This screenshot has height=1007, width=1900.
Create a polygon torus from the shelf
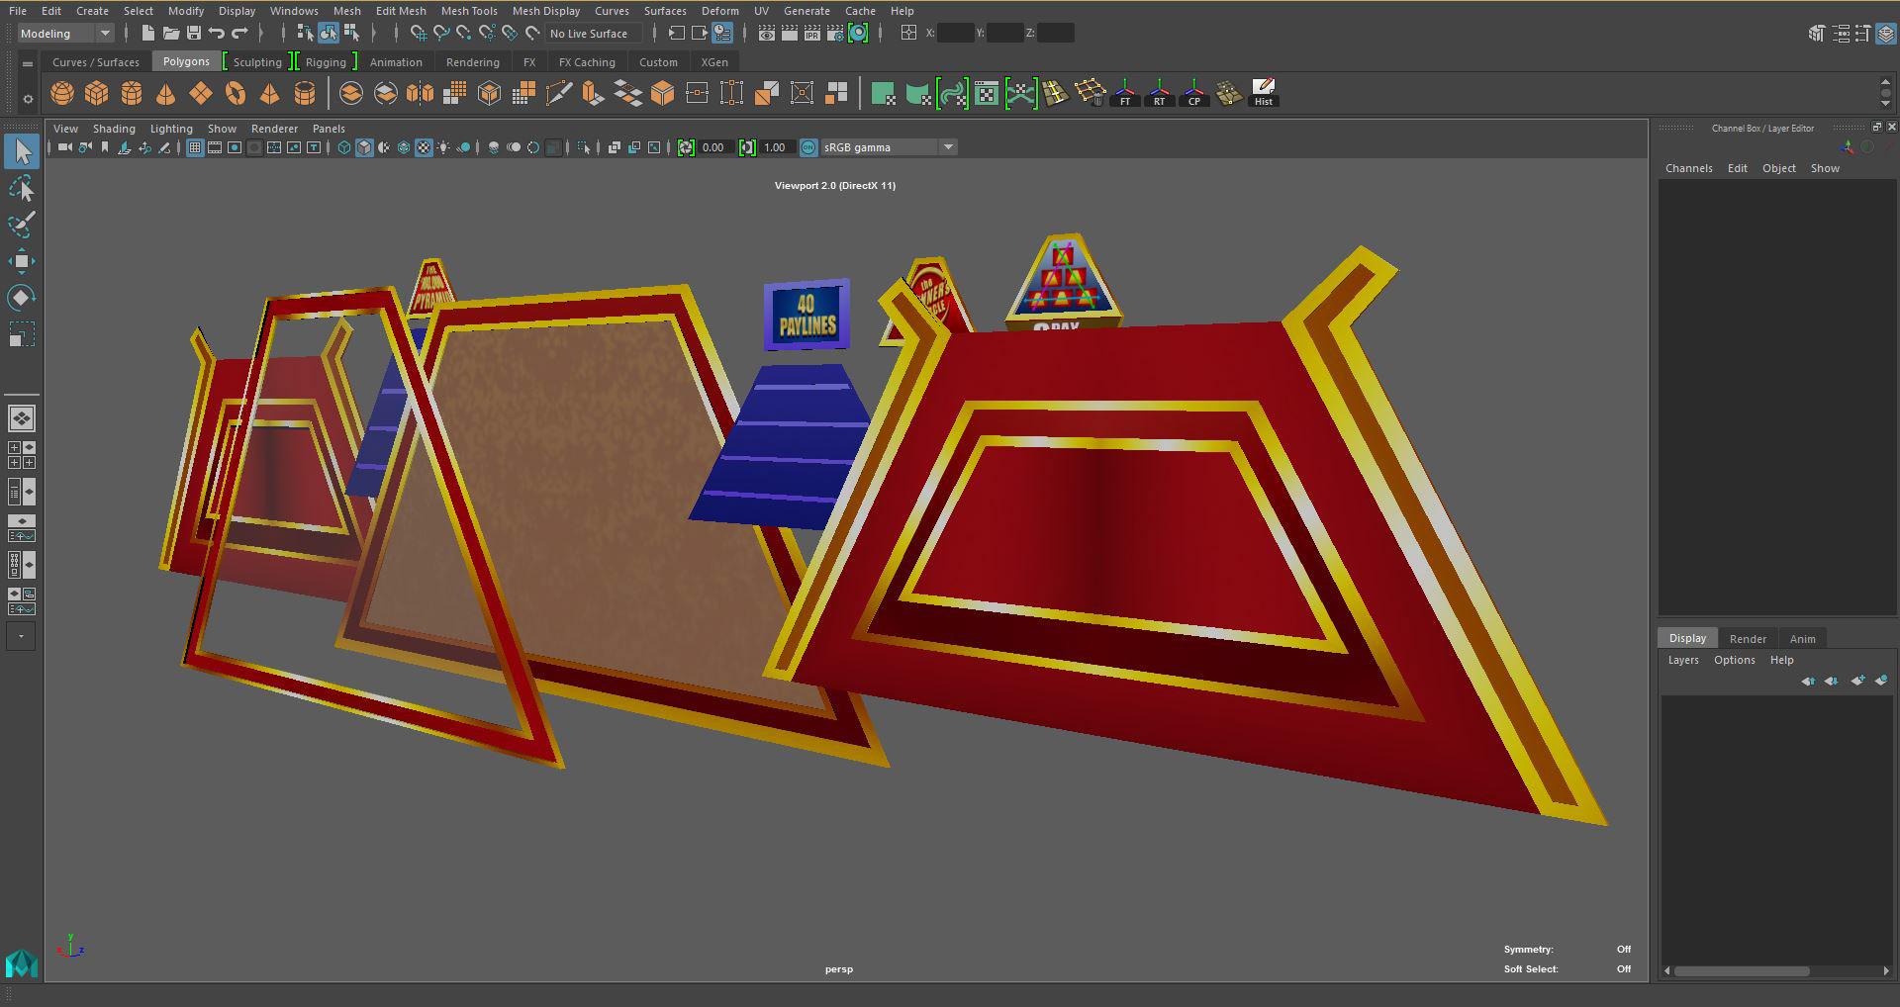tap(236, 94)
